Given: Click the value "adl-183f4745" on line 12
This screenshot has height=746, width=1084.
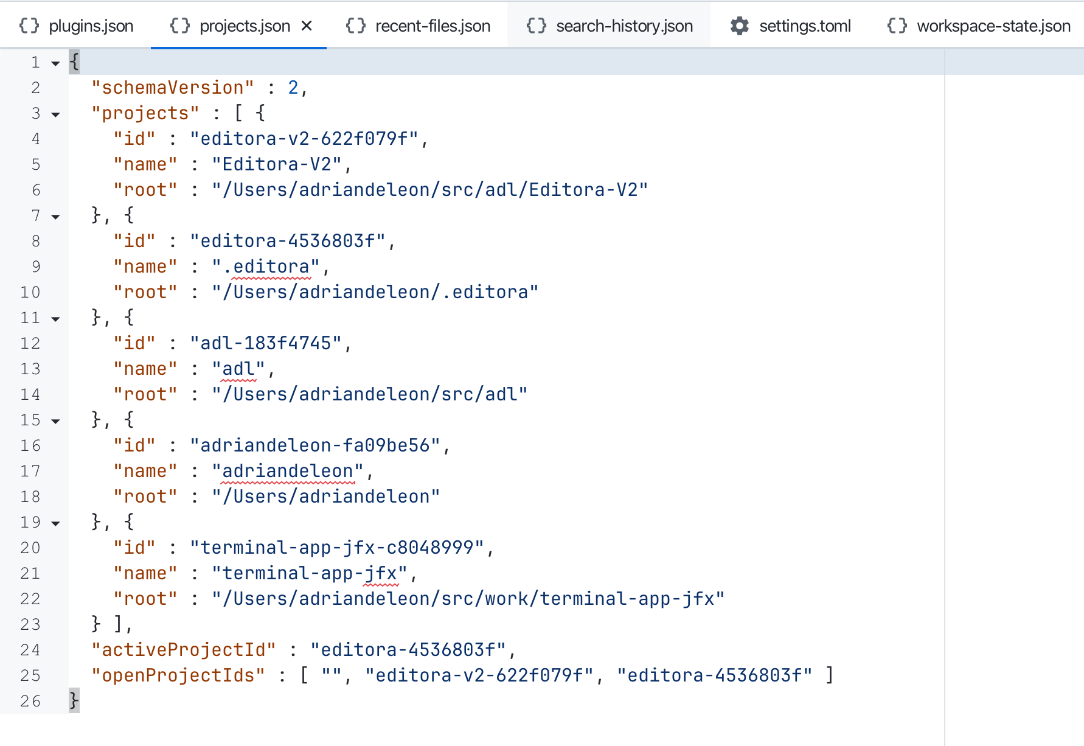Looking at the screenshot, I should [x=266, y=343].
